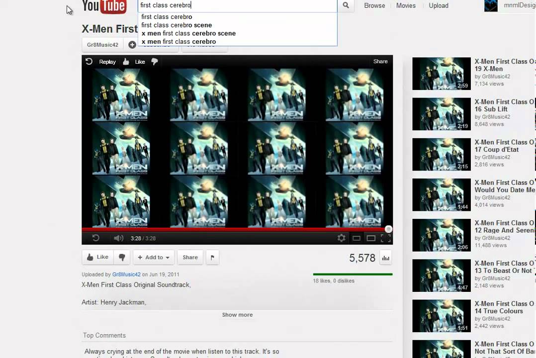Click the dislike thumbs-down button below video
Viewport: 536px width, 358px height.
(122, 257)
